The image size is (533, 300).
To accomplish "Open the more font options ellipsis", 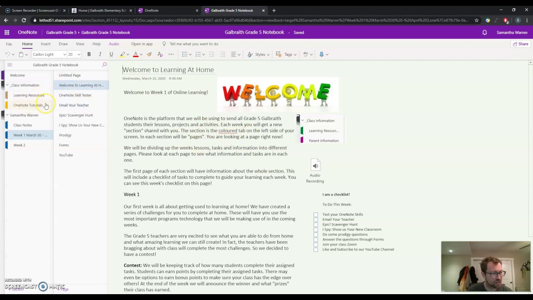I will click(x=171, y=54).
